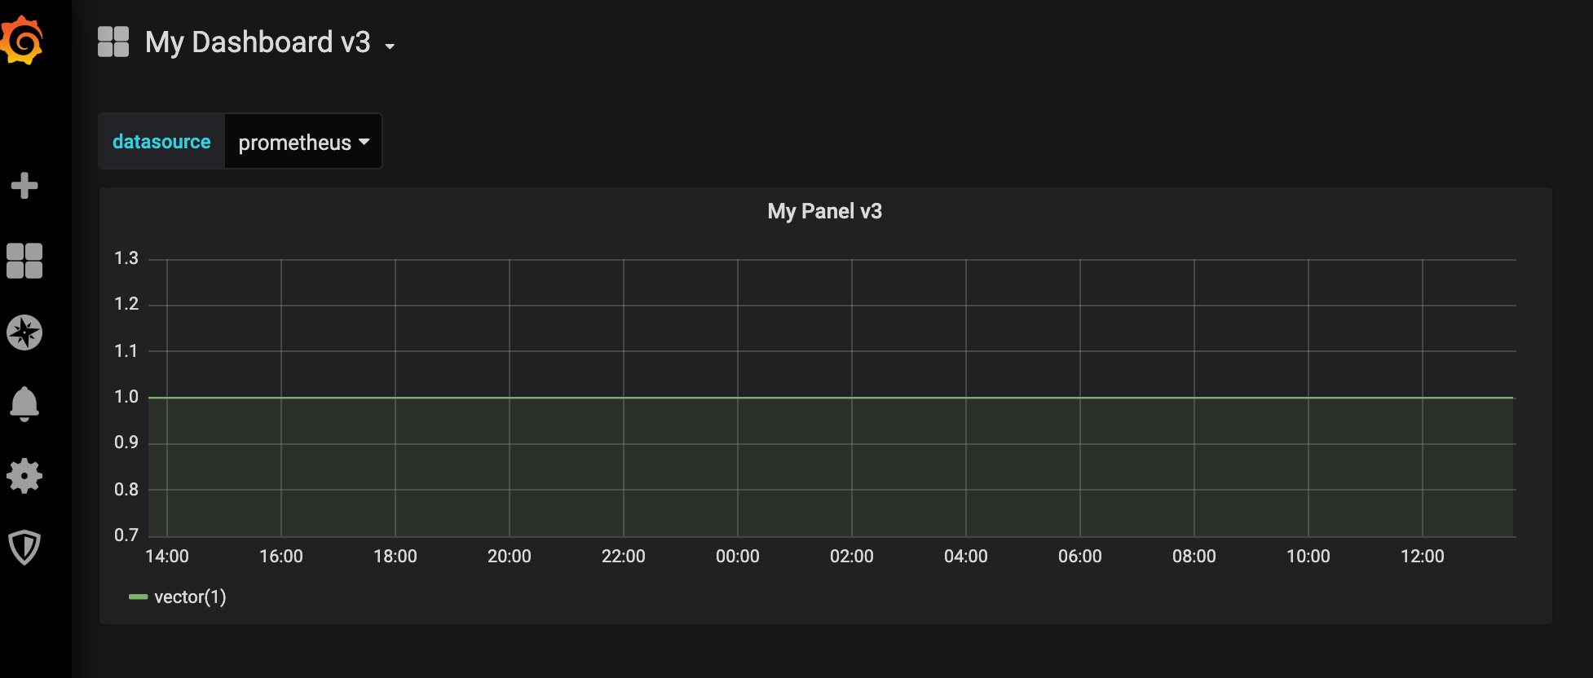The width and height of the screenshot is (1593, 678).
Task: Open Configuration via the gear icon
Action: point(24,476)
